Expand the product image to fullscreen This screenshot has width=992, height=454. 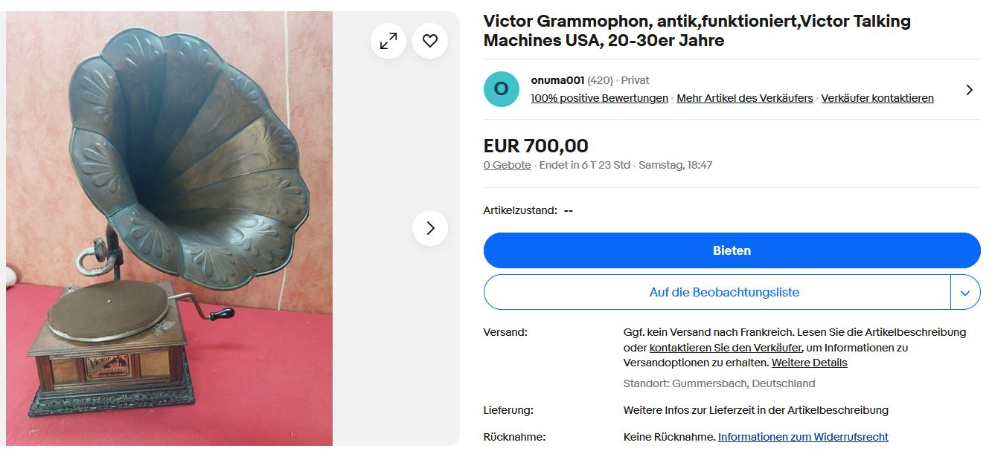pos(388,42)
